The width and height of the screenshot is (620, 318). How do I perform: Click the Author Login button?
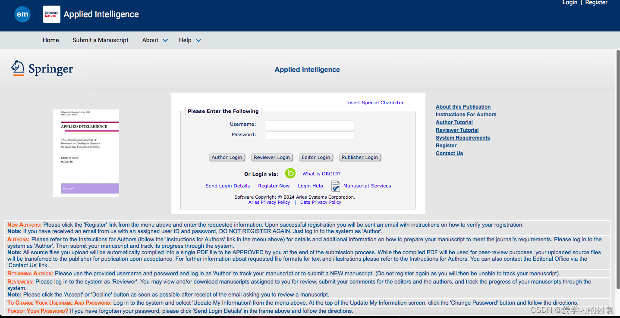pos(227,157)
